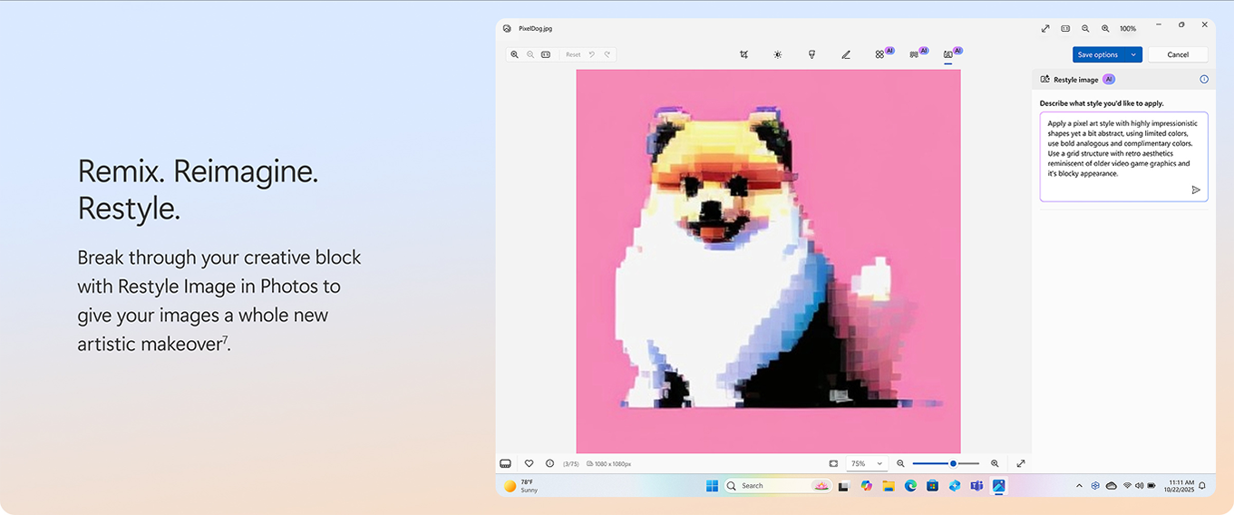
Task: Click the info icon beside Restyle image
Action: pyautogui.click(x=1204, y=80)
